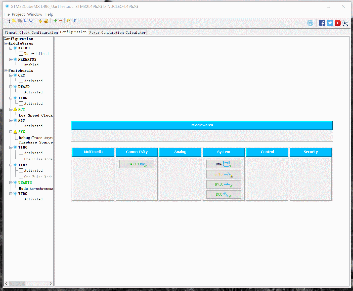The image size is (353, 291).
Task: Click the Save Project floppy icon
Action: click(26, 21)
